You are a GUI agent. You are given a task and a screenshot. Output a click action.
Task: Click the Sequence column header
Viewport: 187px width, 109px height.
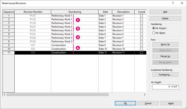click(x=9, y=12)
